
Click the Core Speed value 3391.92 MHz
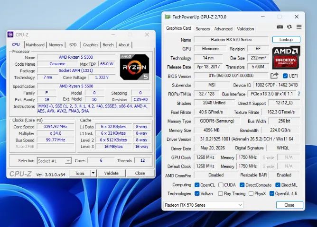[56, 126]
